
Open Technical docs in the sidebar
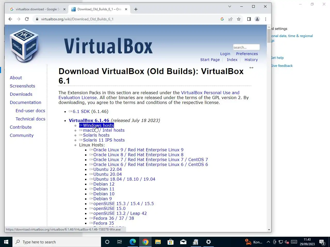point(30,119)
